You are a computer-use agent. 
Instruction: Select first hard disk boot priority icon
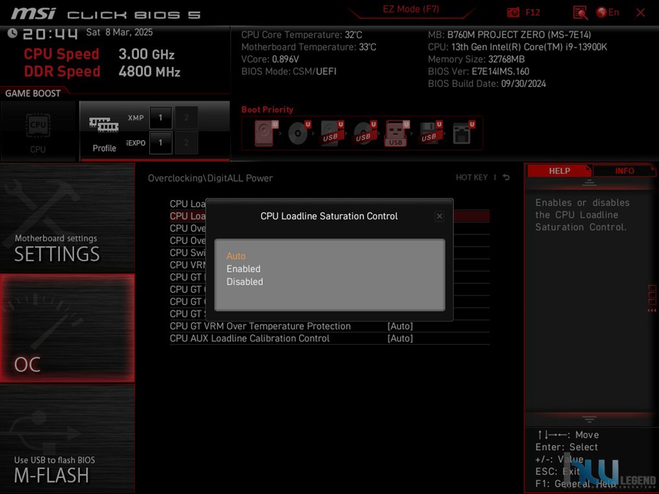tap(266, 133)
